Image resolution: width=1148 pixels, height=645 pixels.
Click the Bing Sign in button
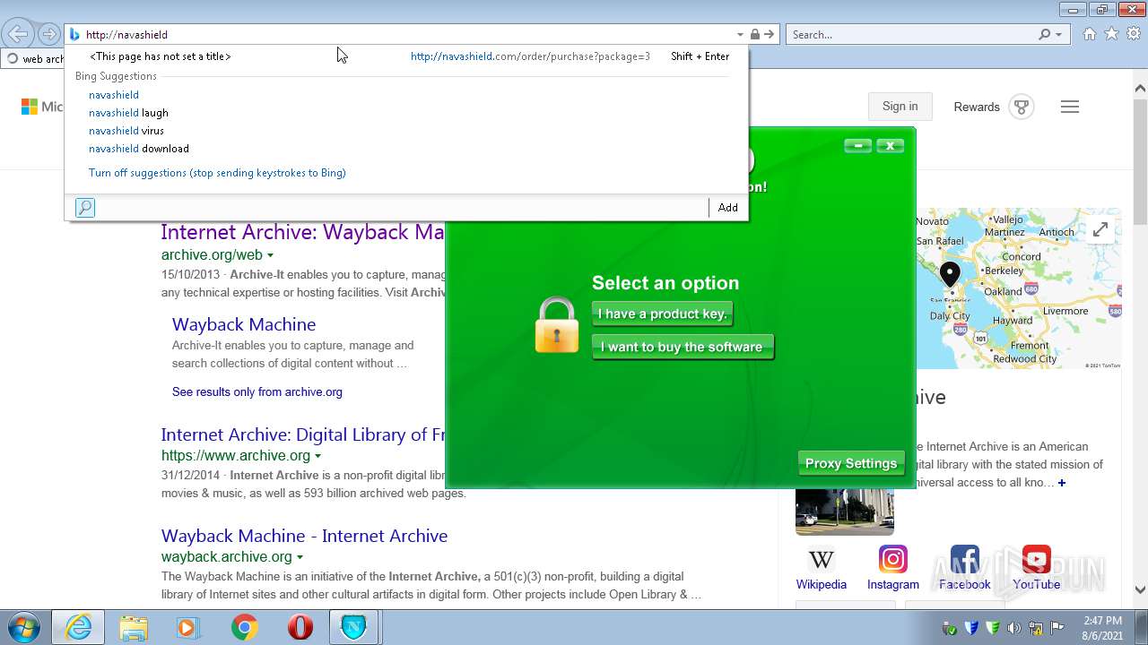point(900,107)
